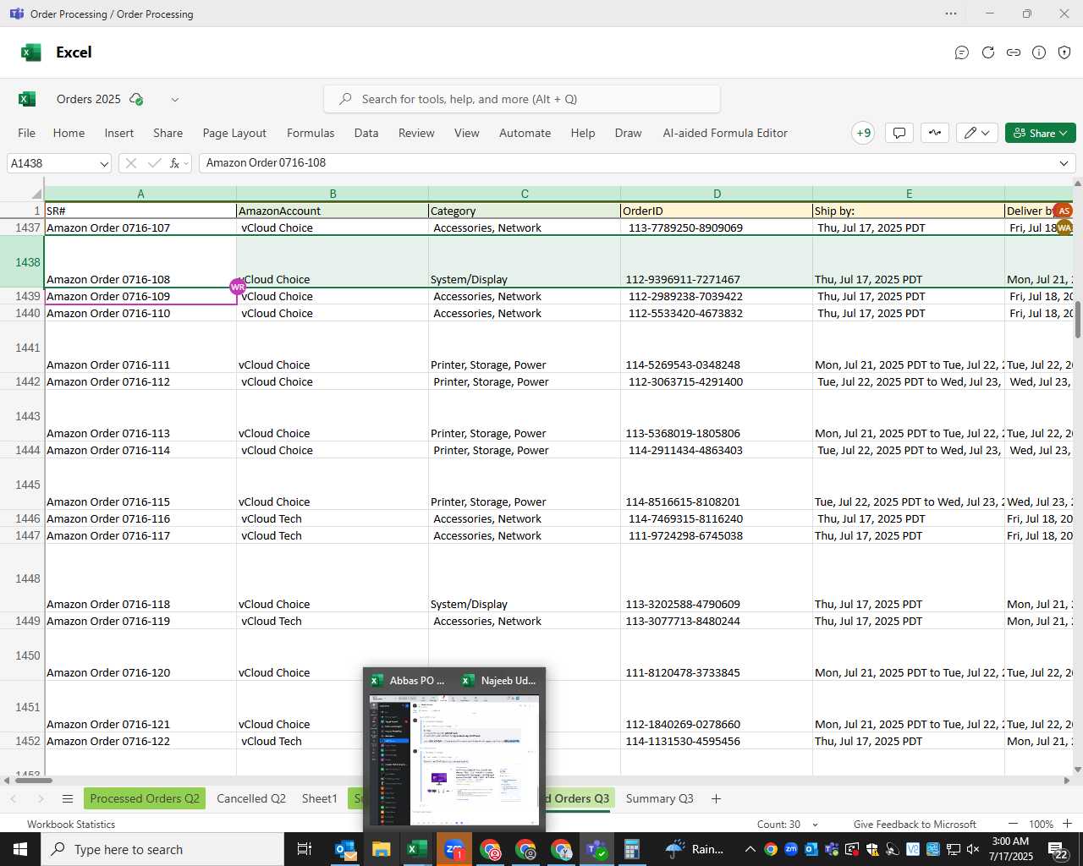
Task: Select row 1441 header
Action: [22, 348]
